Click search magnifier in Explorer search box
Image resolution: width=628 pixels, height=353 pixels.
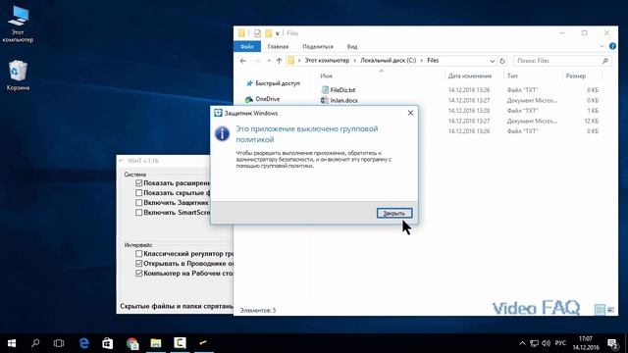[605, 61]
